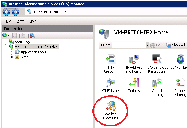187x128 pixels.
Task: Open the Modules feature
Action: pos(134,85)
